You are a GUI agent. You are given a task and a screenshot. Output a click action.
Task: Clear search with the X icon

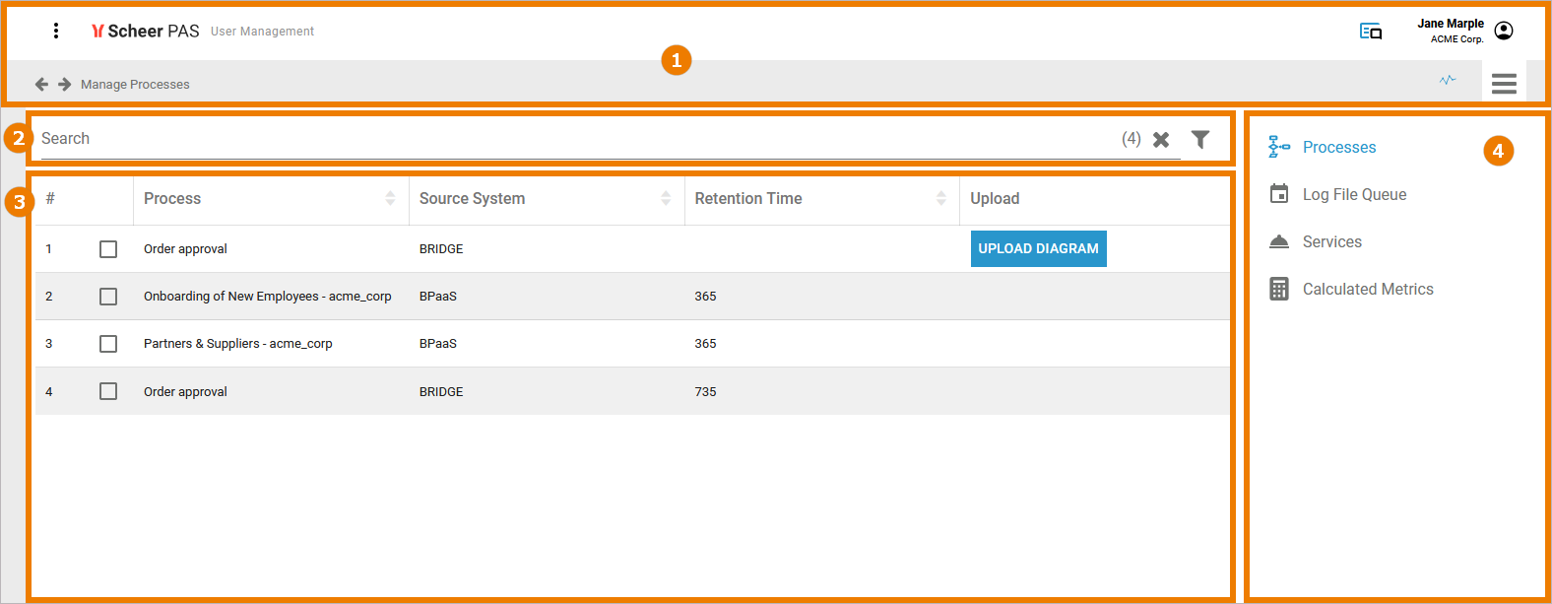click(1161, 140)
